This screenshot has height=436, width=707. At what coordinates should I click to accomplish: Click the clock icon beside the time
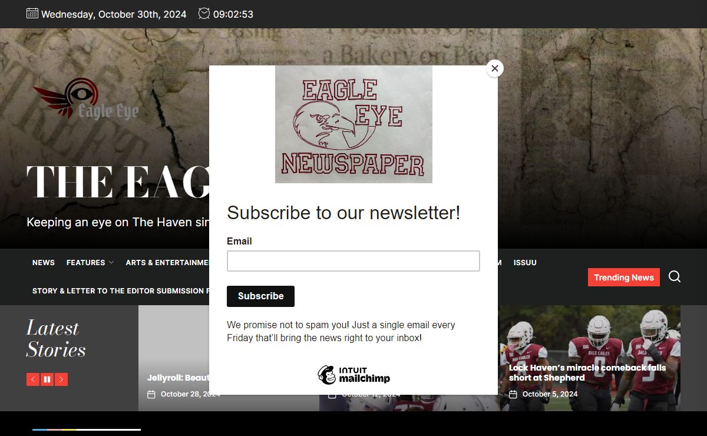click(x=204, y=14)
